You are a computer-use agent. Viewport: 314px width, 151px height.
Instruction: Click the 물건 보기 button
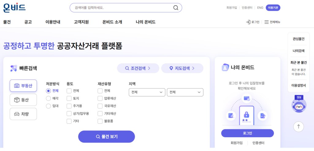pyautogui.click(x=106, y=137)
